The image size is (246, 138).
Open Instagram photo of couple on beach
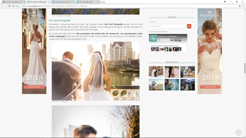coord(156,85)
